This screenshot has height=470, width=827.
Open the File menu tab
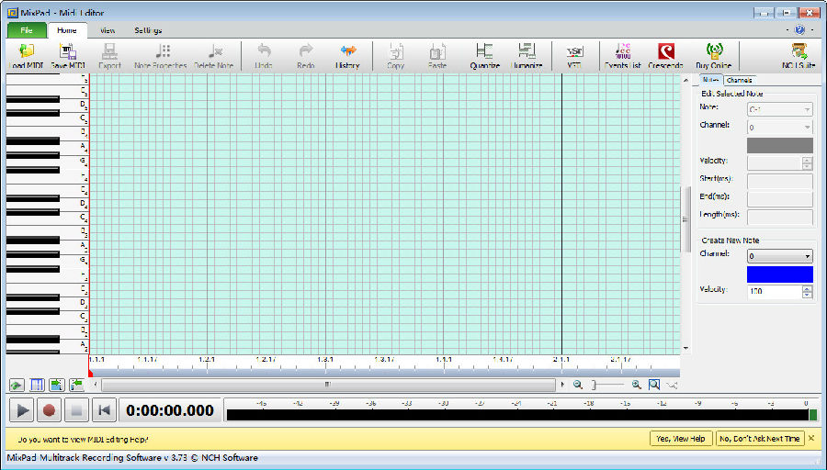pyautogui.click(x=27, y=30)
